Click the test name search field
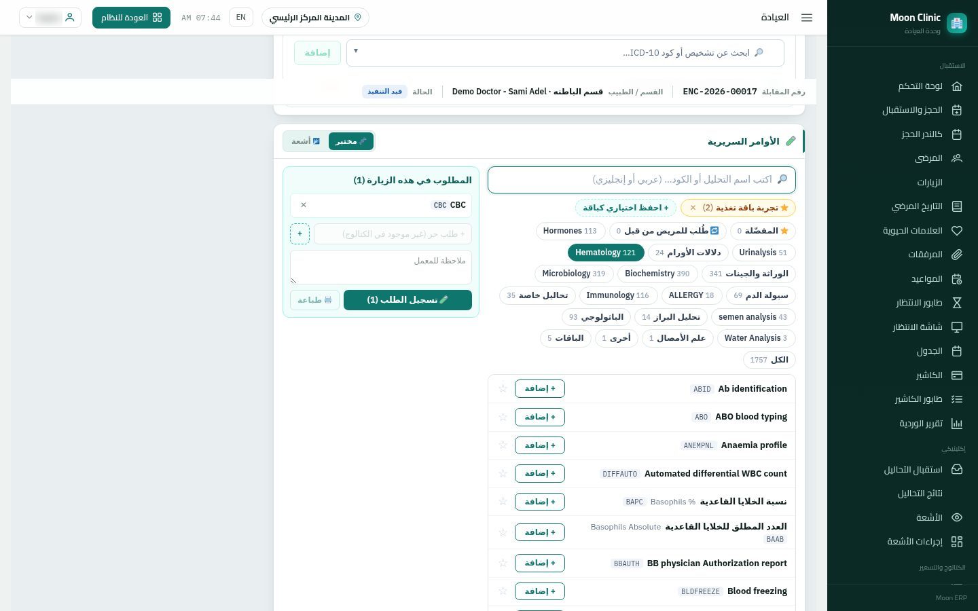The image size is (978, 611). coord(642,180)
